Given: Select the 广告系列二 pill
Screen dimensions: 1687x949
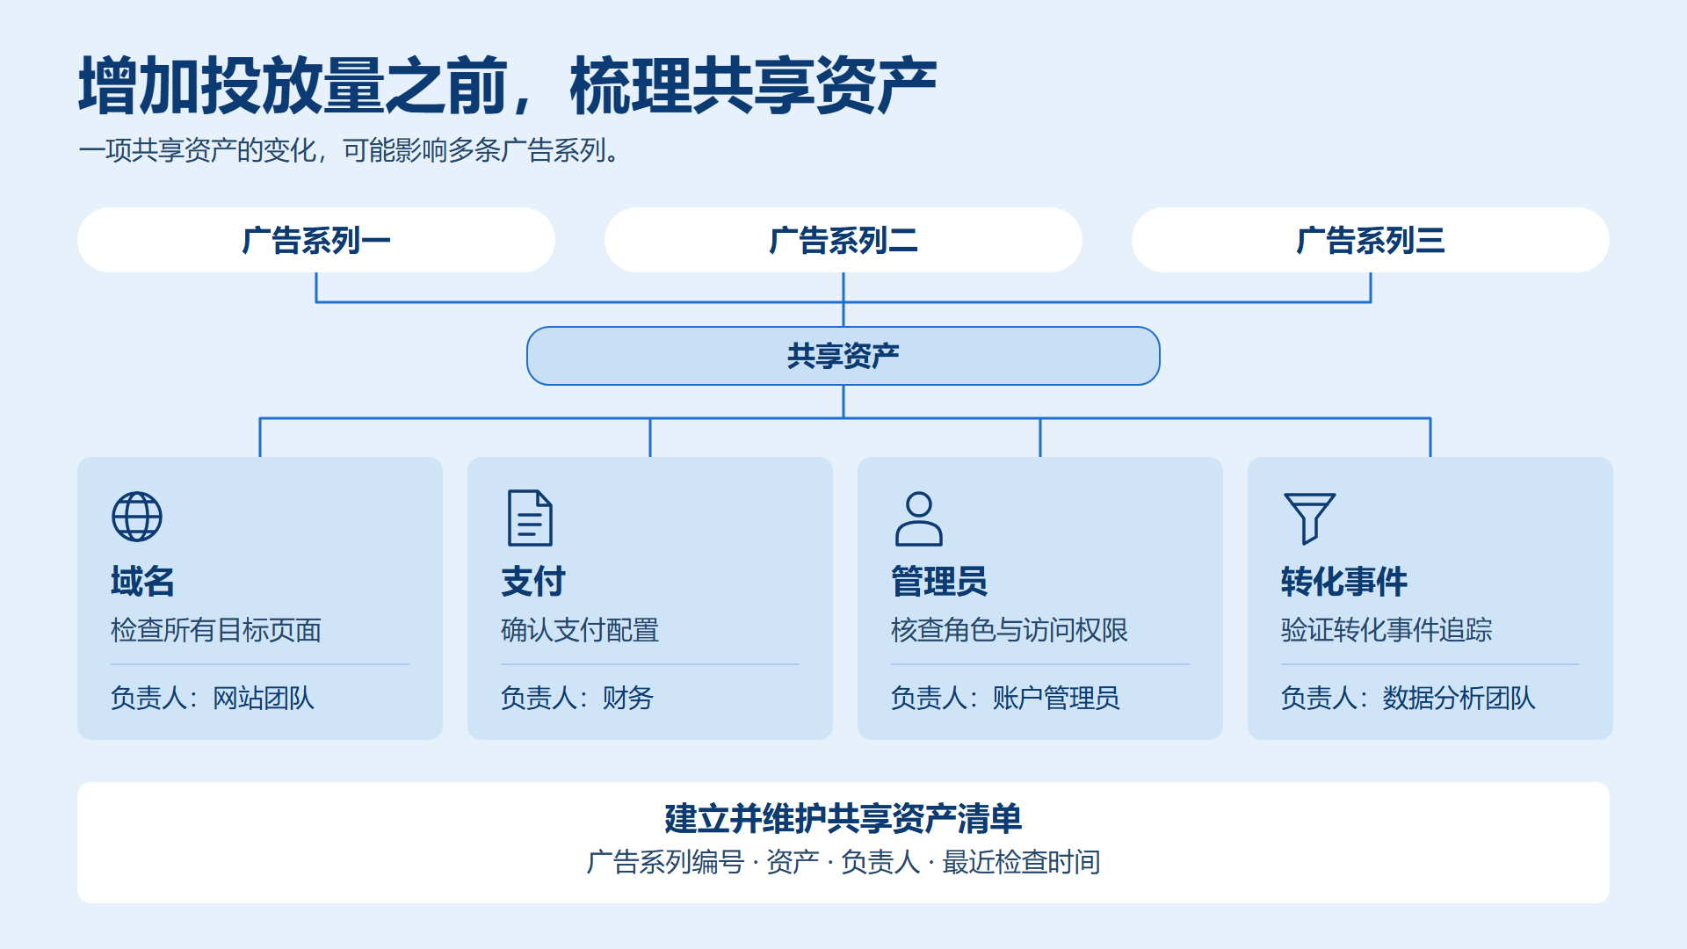Looking at the screenshot, I should 843,240.
